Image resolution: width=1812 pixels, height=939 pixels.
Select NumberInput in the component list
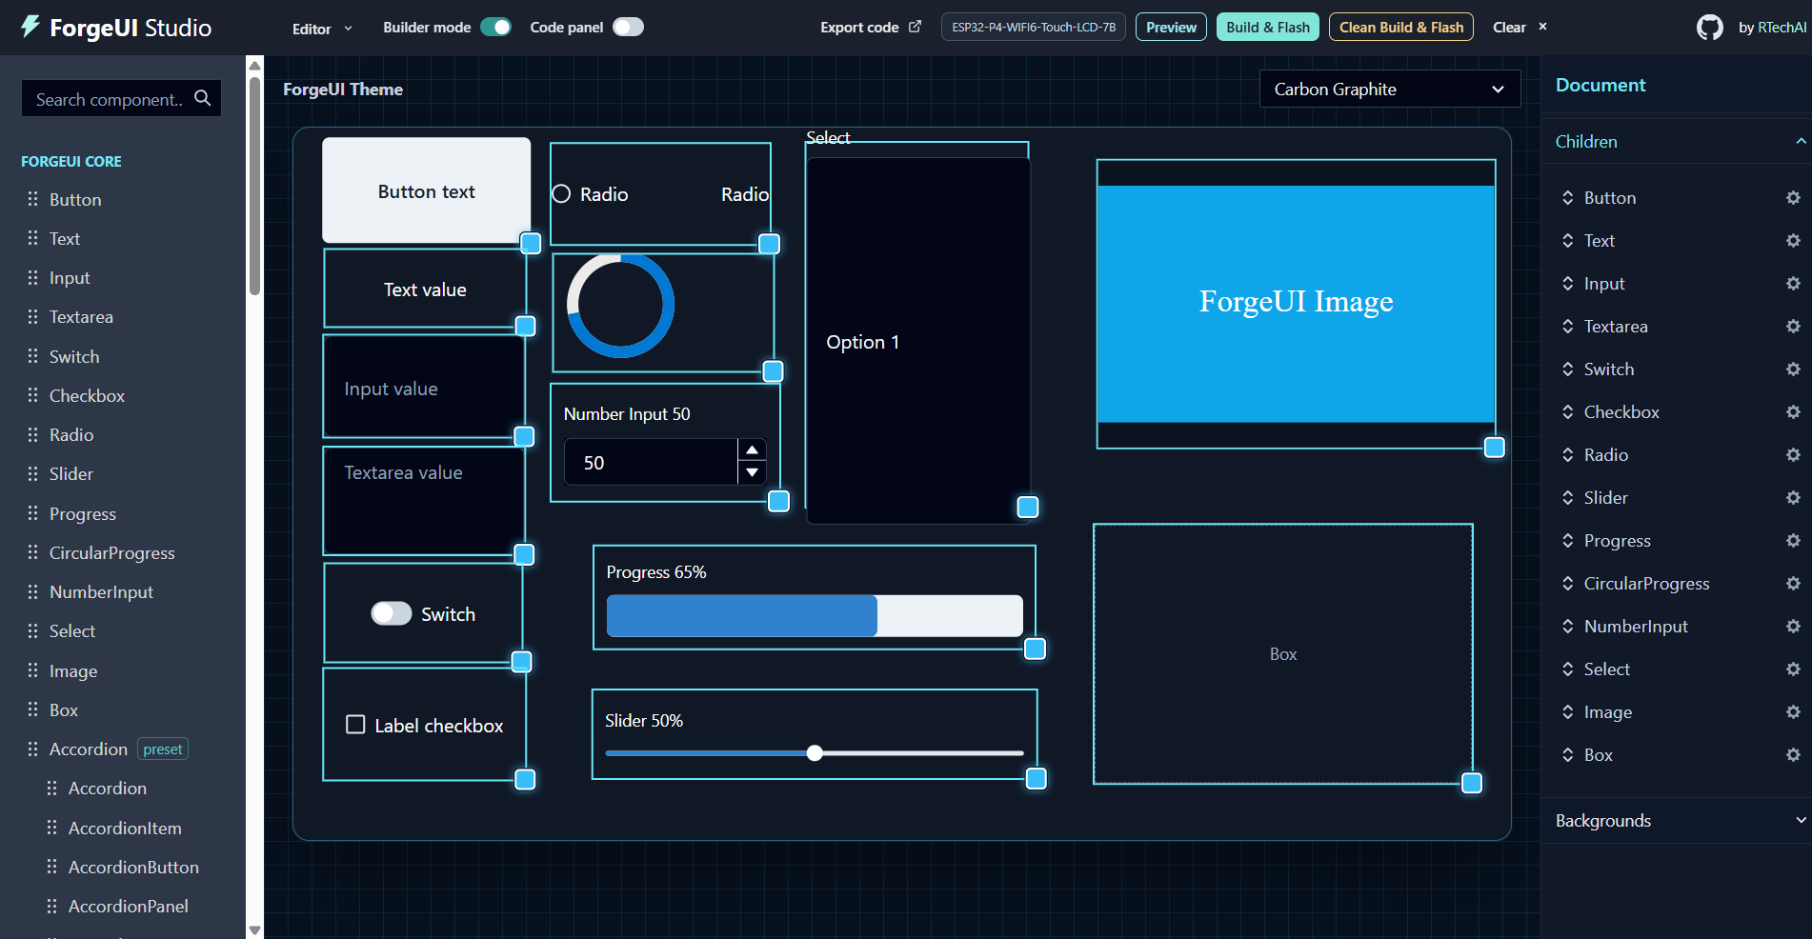click(x=101, y=591)
